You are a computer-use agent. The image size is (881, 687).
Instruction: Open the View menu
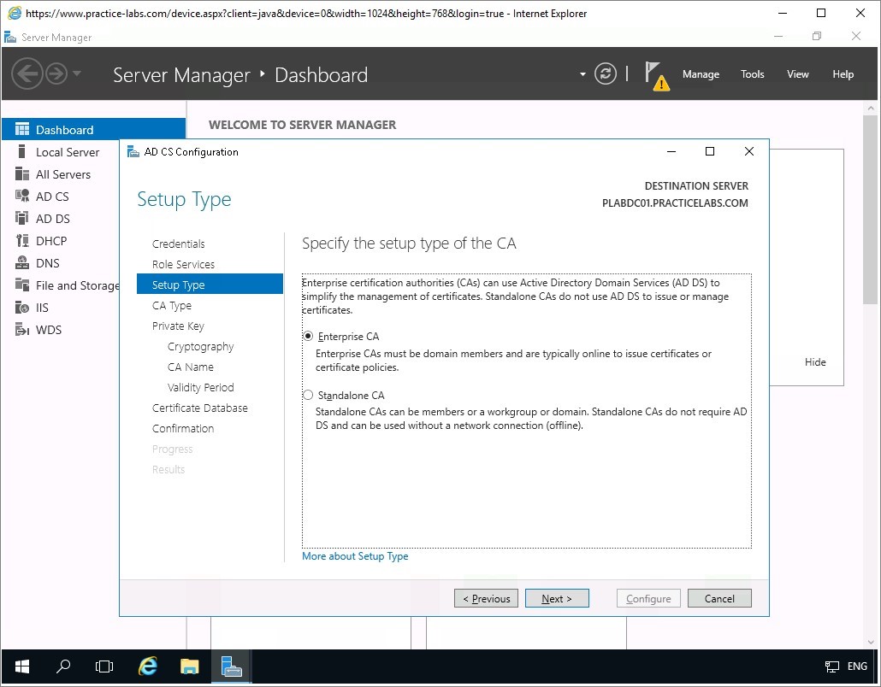(798, 74)
